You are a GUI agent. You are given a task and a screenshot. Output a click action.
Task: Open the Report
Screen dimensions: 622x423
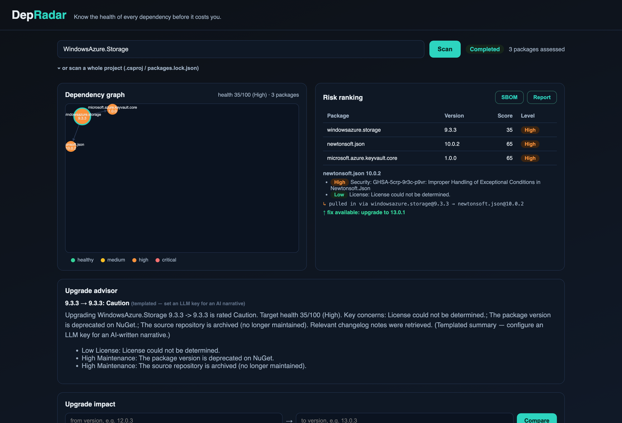[x=542, y=97]
